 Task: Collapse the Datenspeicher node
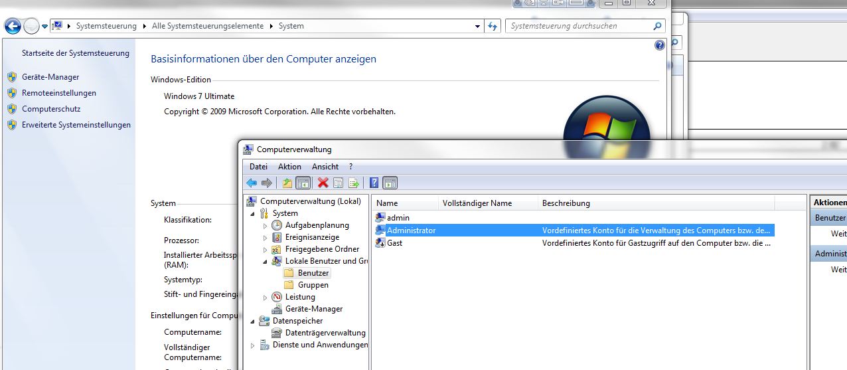[x=252, y=322]
